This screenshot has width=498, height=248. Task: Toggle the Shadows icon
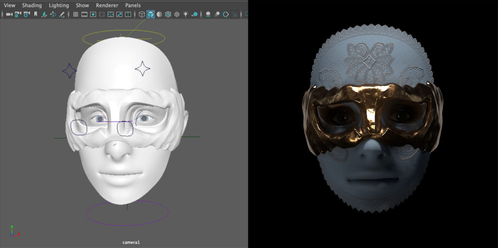(195, 14)
